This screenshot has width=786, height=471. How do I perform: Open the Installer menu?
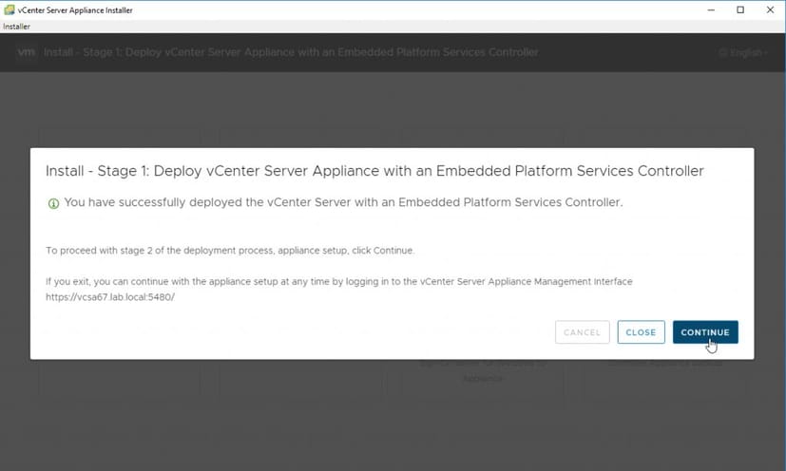(x=17, y=27)
